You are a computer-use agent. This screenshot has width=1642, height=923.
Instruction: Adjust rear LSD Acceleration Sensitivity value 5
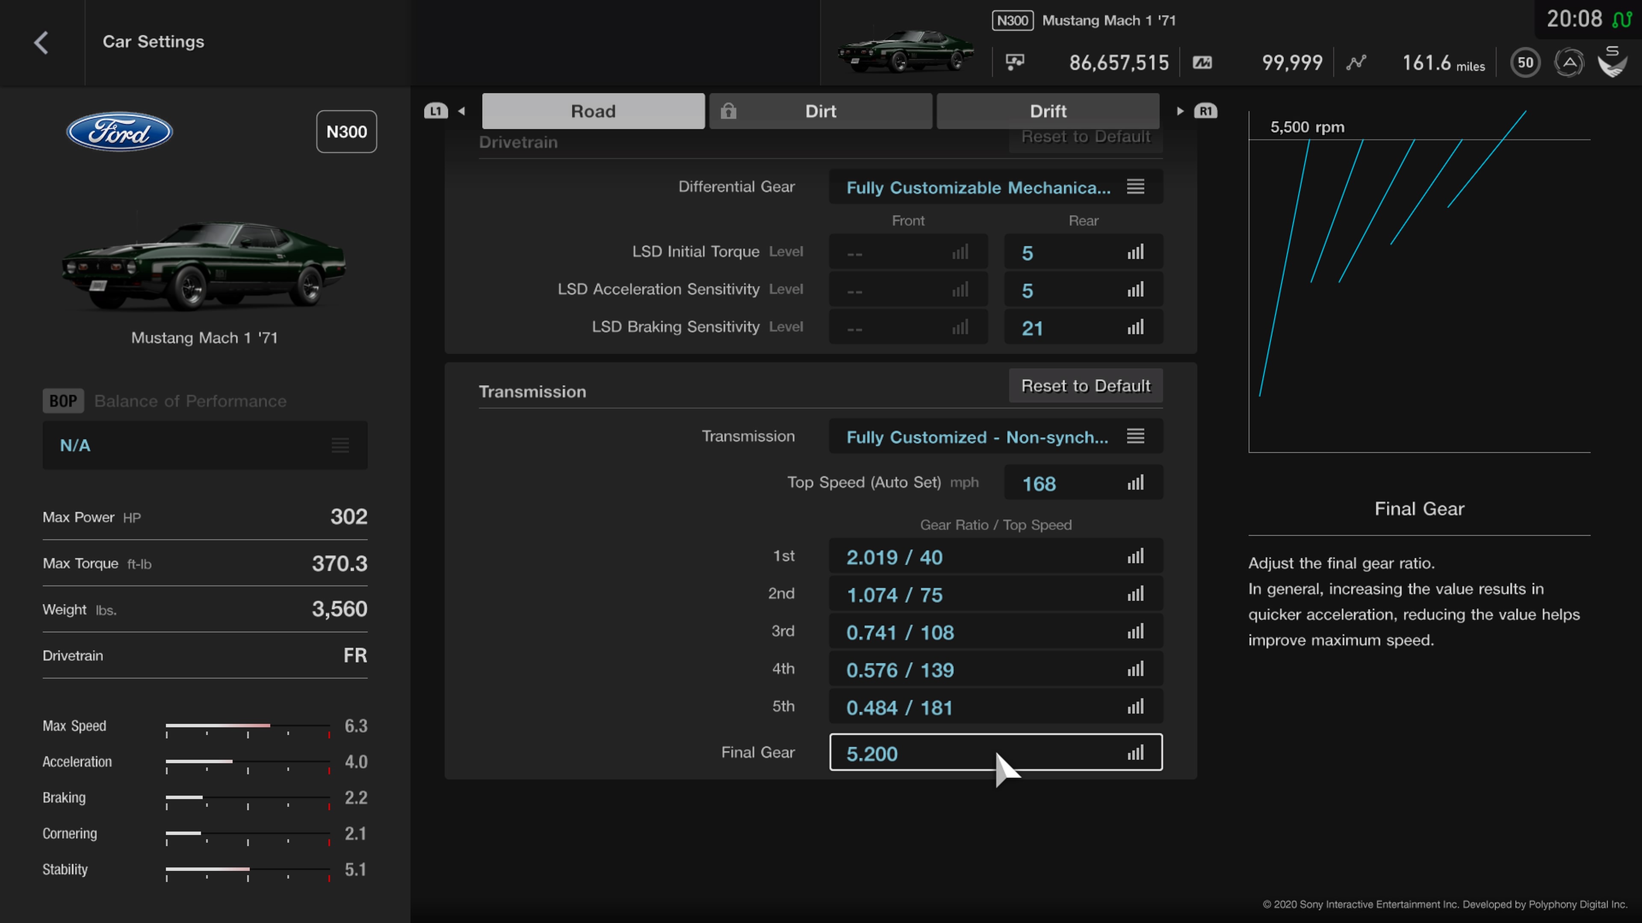point(1084,289)
